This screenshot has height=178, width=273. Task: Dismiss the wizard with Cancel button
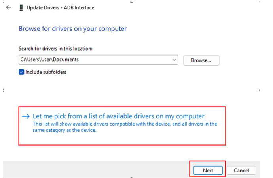pos(241,171)
